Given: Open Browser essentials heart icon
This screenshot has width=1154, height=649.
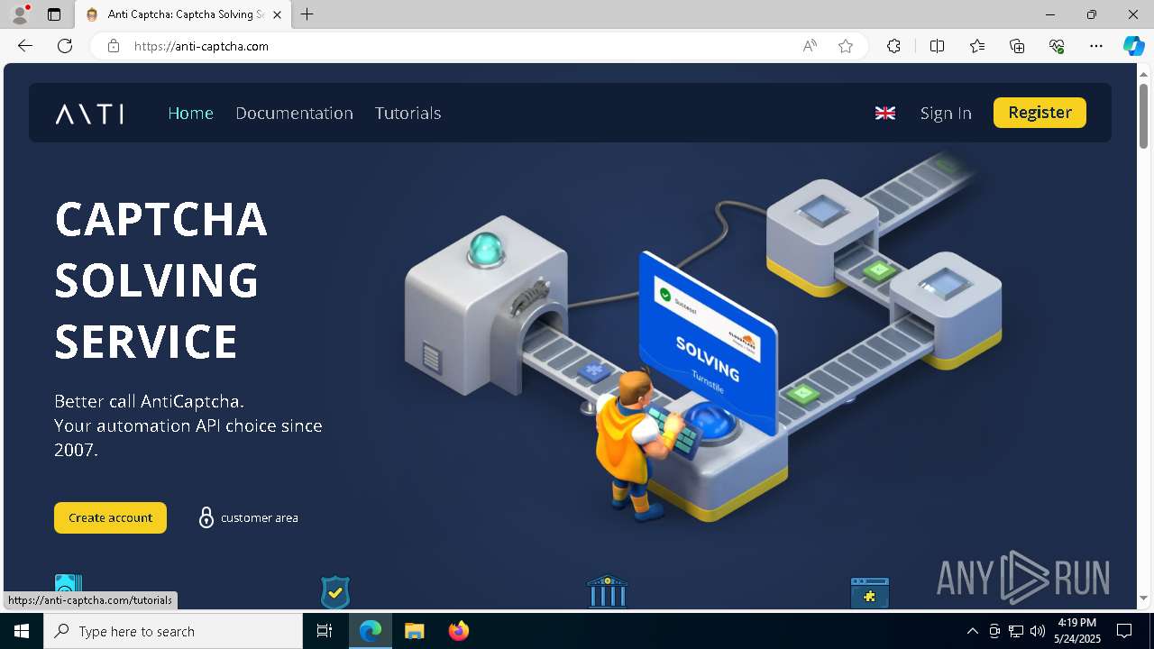Looking at the screenshot, I should coord(1057,46).
